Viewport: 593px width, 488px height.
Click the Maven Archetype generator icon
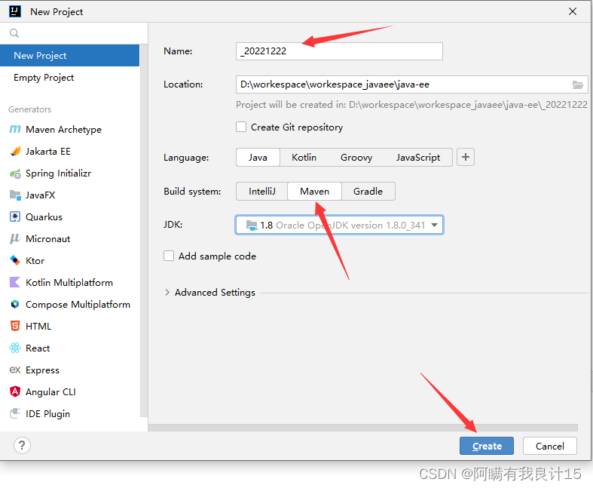[15, 130]
